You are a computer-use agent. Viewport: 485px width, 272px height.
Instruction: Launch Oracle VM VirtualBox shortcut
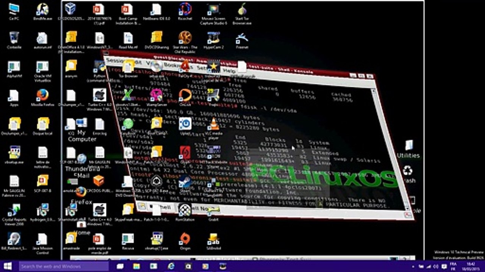(x=42, y=71)
